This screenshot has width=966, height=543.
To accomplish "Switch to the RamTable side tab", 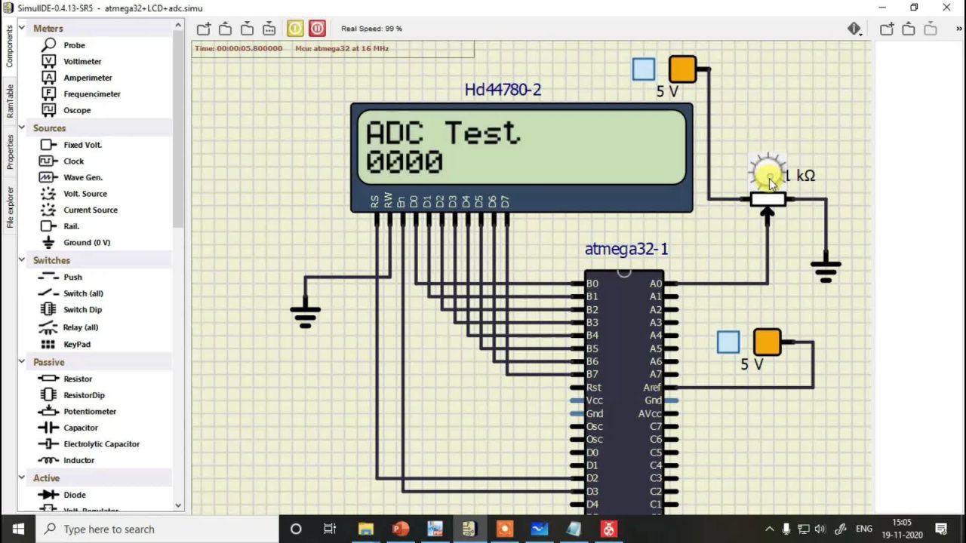I will click(10, 100).
